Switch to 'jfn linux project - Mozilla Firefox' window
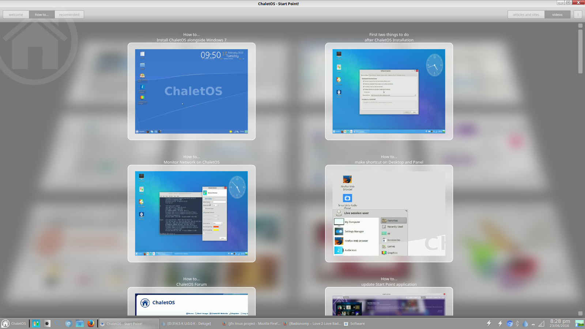 (x=251, y=324)
